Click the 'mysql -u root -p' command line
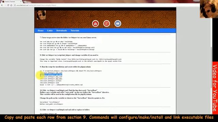Image resolution: width=218 pixels, height=122 pixels. click(x=61, y=85)
